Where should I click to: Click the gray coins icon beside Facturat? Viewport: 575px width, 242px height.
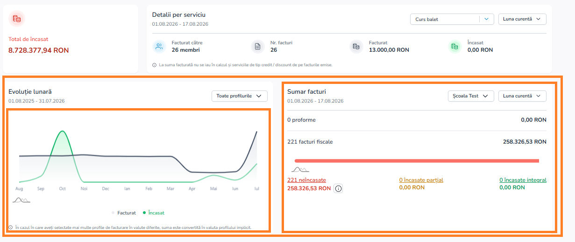click(356, 46)
